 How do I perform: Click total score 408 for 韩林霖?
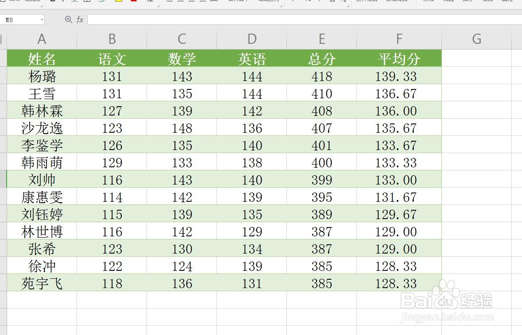[321, 110]
